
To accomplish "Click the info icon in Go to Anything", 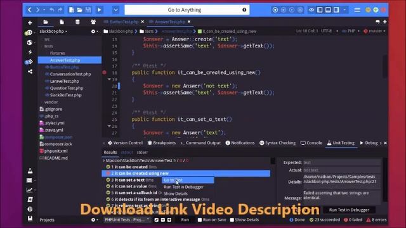I will [244, 10].
